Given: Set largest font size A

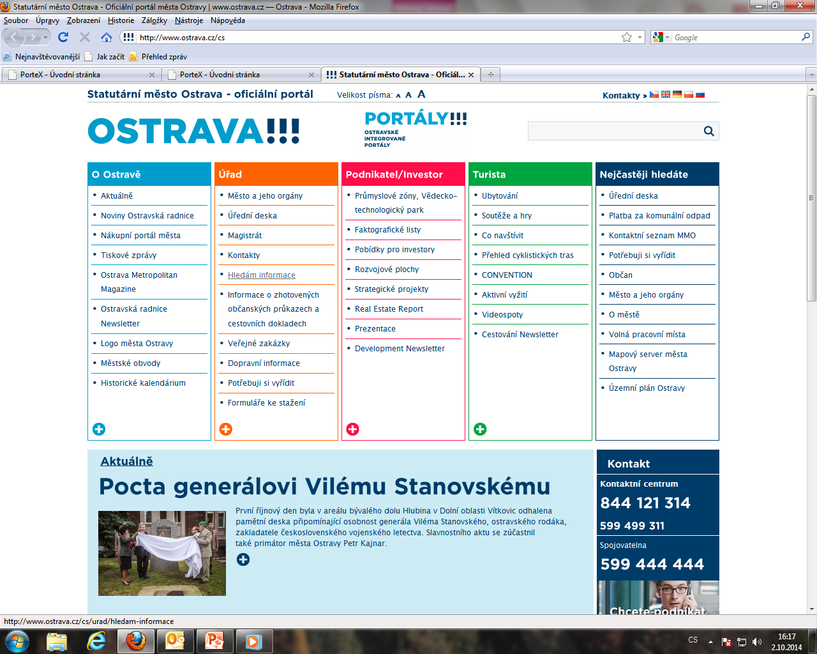Looking at the screenshot, I should point(421,94).
